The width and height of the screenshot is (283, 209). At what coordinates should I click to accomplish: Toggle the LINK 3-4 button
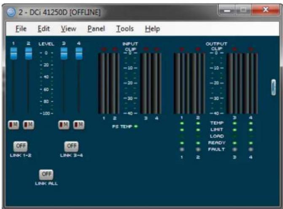pos(71,146)
